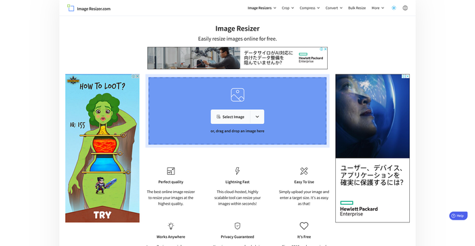Open the Help button
The height and width of the screenshot is (246, 475).
tap(458, 216)
